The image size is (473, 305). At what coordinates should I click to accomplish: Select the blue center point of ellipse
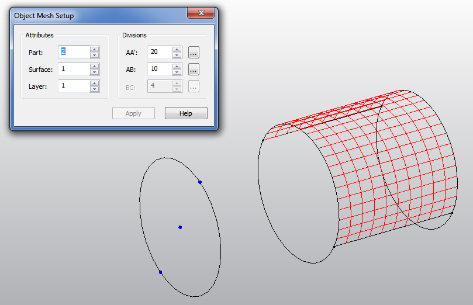coord(180,227)
